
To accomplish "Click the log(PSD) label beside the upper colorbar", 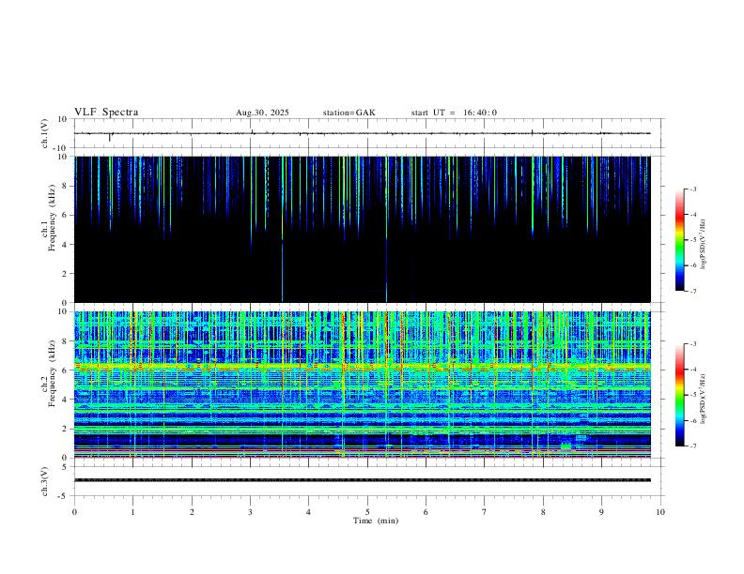I will point(704,245).
